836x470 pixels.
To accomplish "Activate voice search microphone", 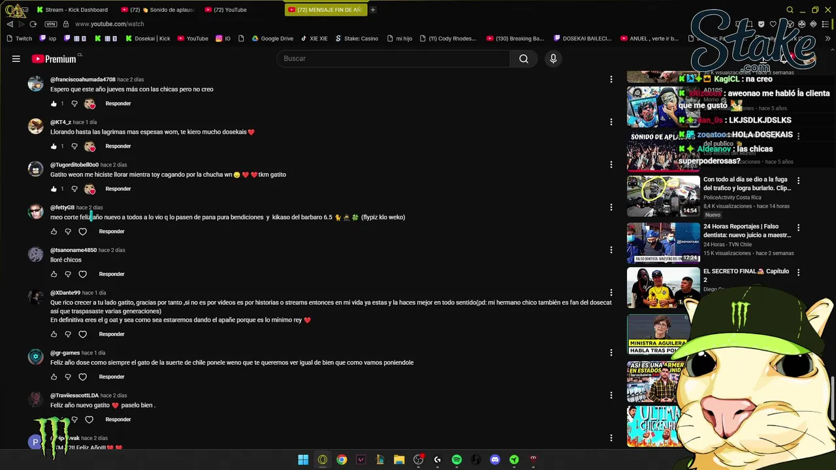I will click(553, 59).
